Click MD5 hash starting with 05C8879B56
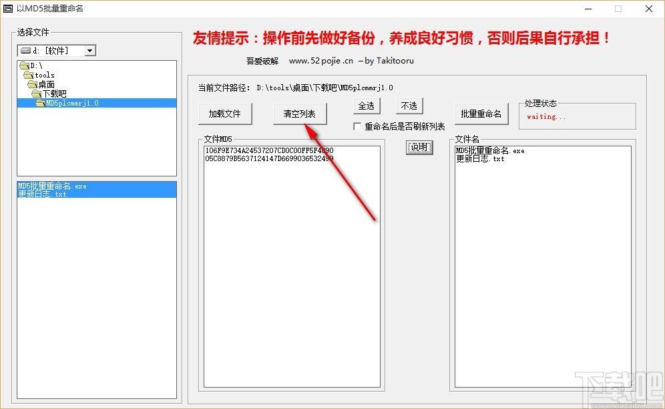Viewport: 665px width, 409px height. (x=269, y=158)
